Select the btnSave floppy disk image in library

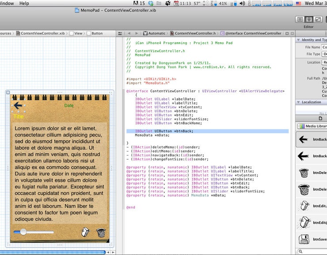tap(304, 239)
